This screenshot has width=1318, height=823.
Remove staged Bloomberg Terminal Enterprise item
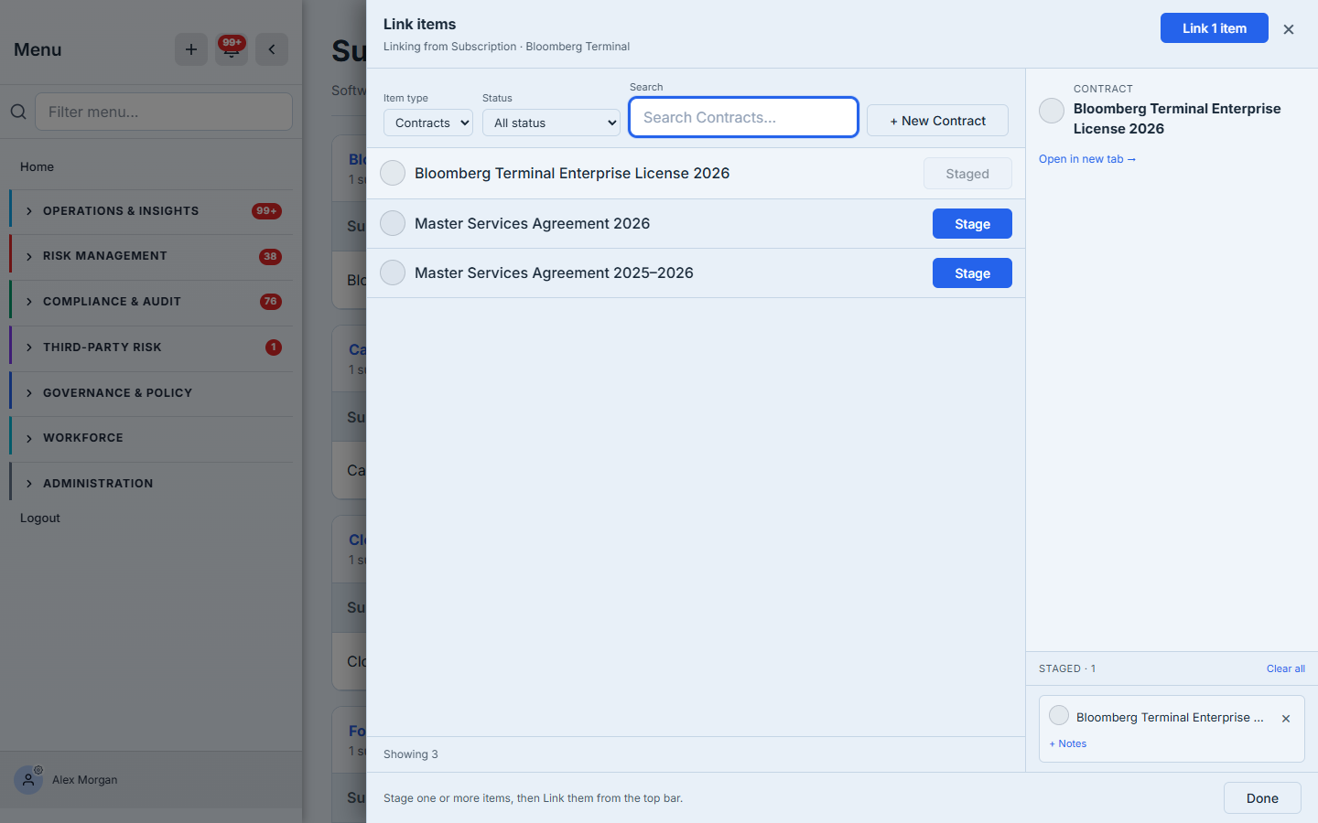tap(1286, 719)
